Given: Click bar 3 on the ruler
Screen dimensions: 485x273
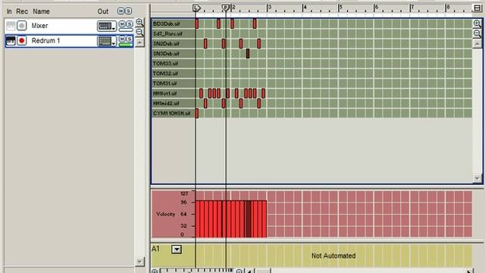Looking at the screenshot, I should [x=270, y=8].
